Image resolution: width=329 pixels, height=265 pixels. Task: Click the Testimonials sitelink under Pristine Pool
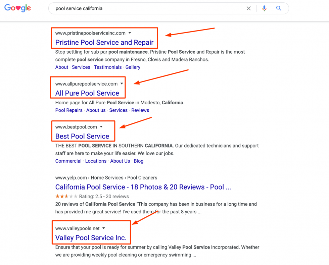[x=108, y=67]
